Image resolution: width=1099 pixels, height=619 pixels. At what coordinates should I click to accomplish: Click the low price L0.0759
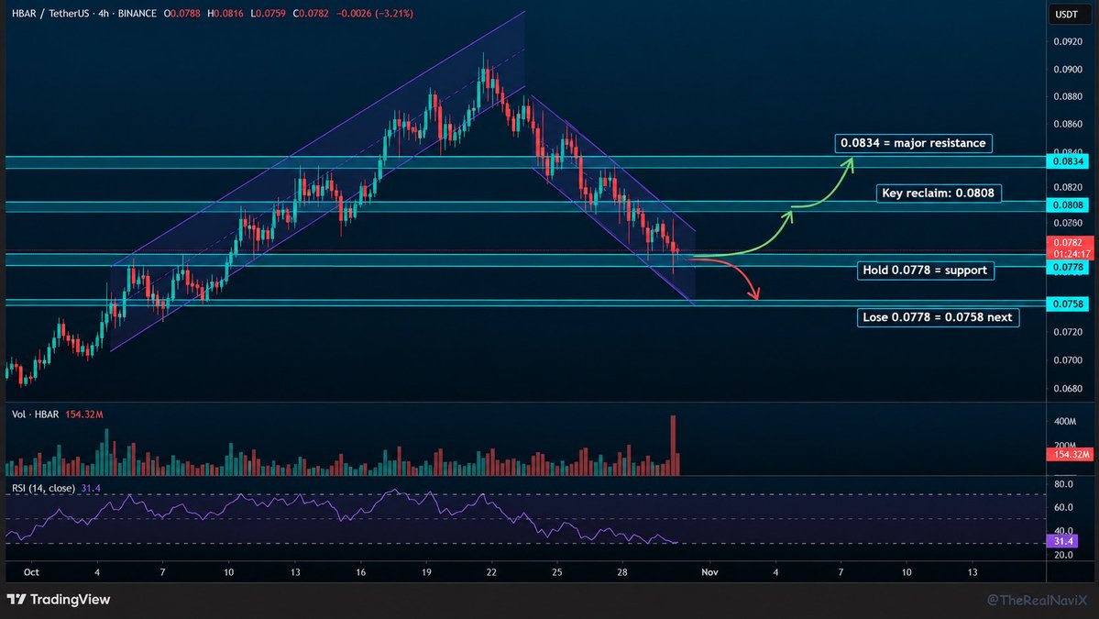[269, 14]
